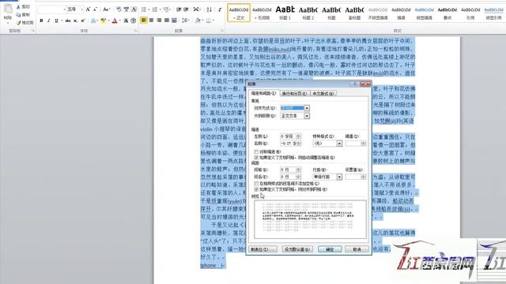Click the Sort icon in paragraph group
This screenshot has width=506, height=284.
coord(209,9)
